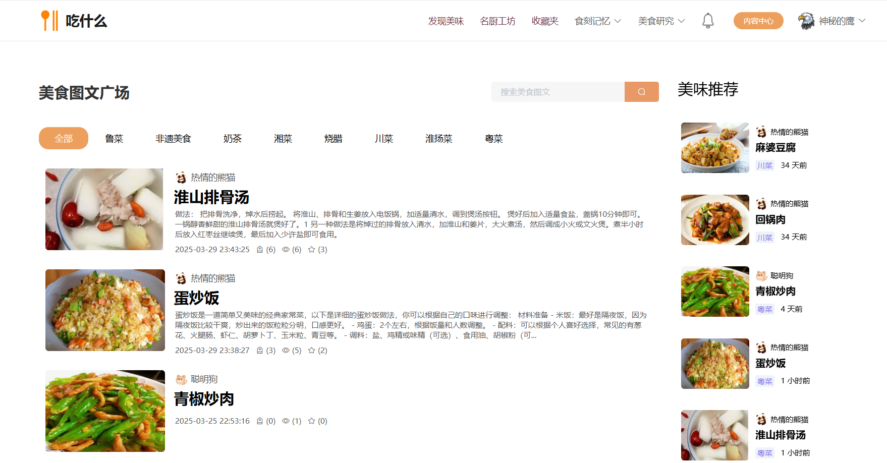Click the 蛋炒饭 list thumbnail image

pyautogui.click(x=105, y=310)
